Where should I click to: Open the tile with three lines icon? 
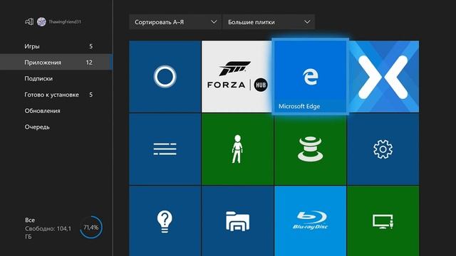click(x=165, y=149)
